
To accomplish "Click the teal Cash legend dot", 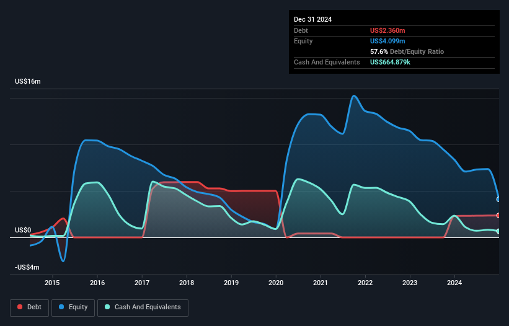I will [x=107, y=307].
